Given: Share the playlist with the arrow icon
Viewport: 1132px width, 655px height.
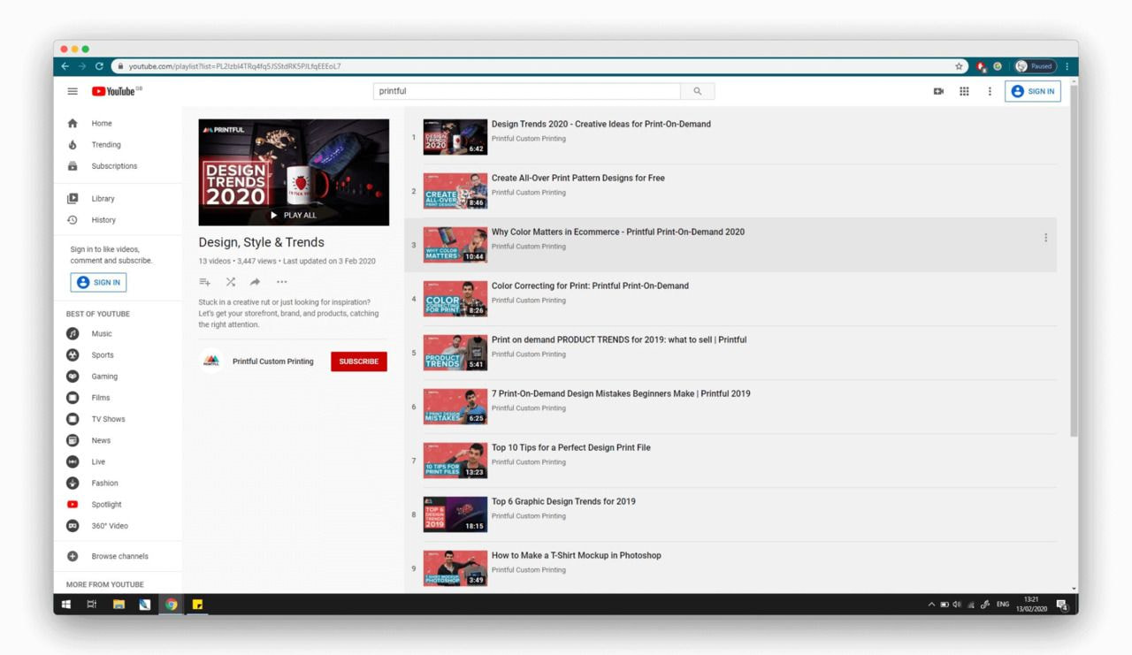Looking at the screenshot, I should click(x=256, y=282).
